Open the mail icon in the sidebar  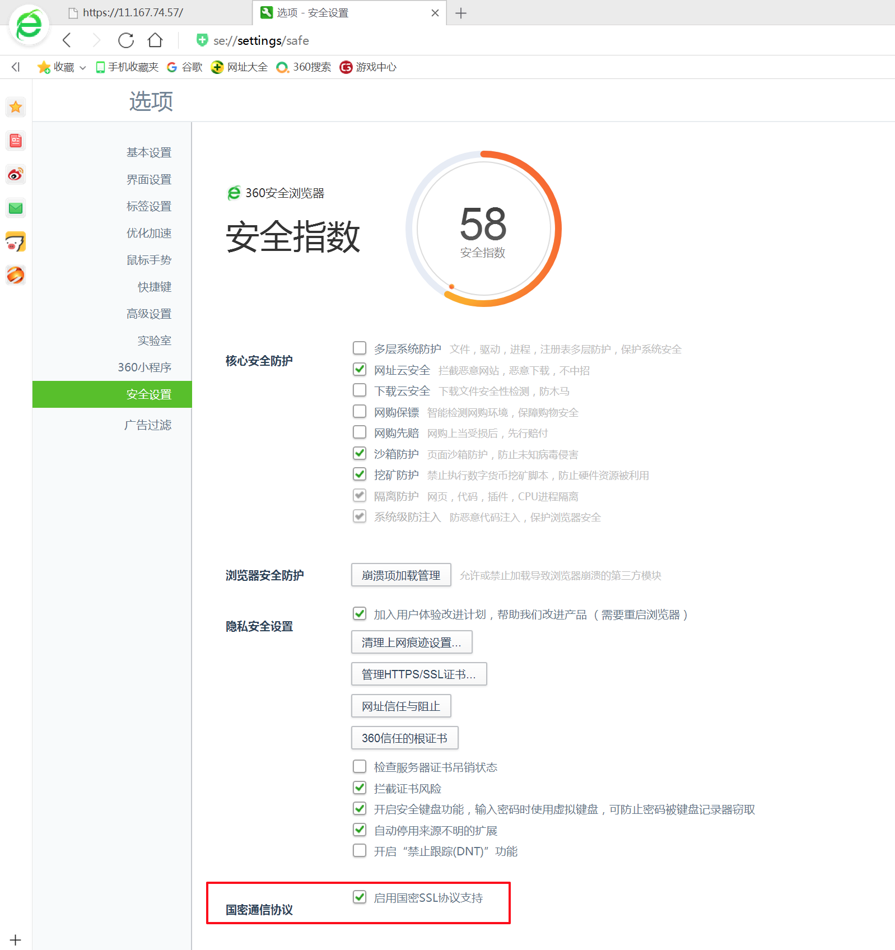(16, 208)
